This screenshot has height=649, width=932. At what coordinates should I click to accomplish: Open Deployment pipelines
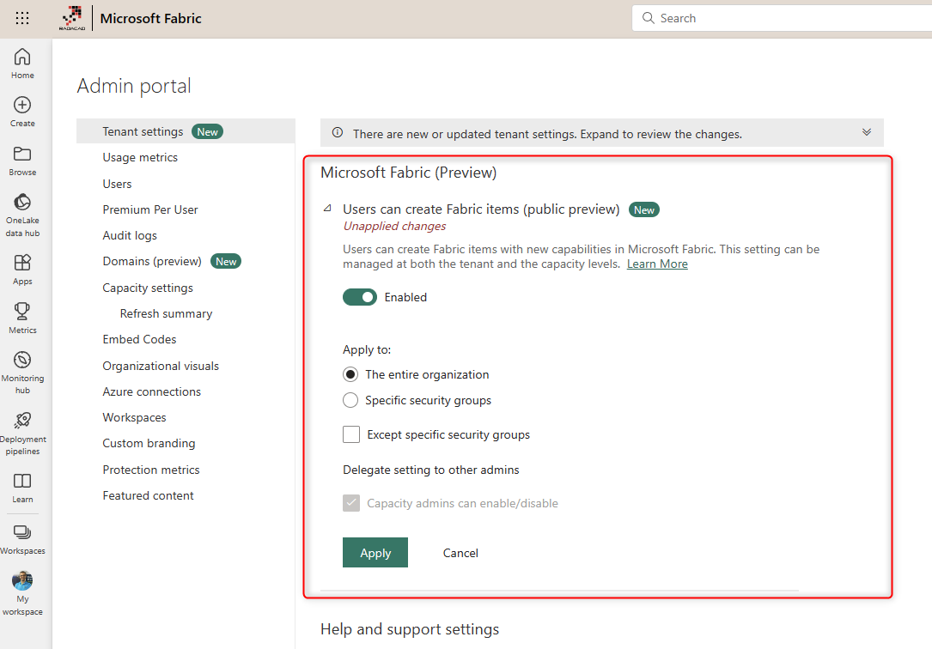pos(22,429)
